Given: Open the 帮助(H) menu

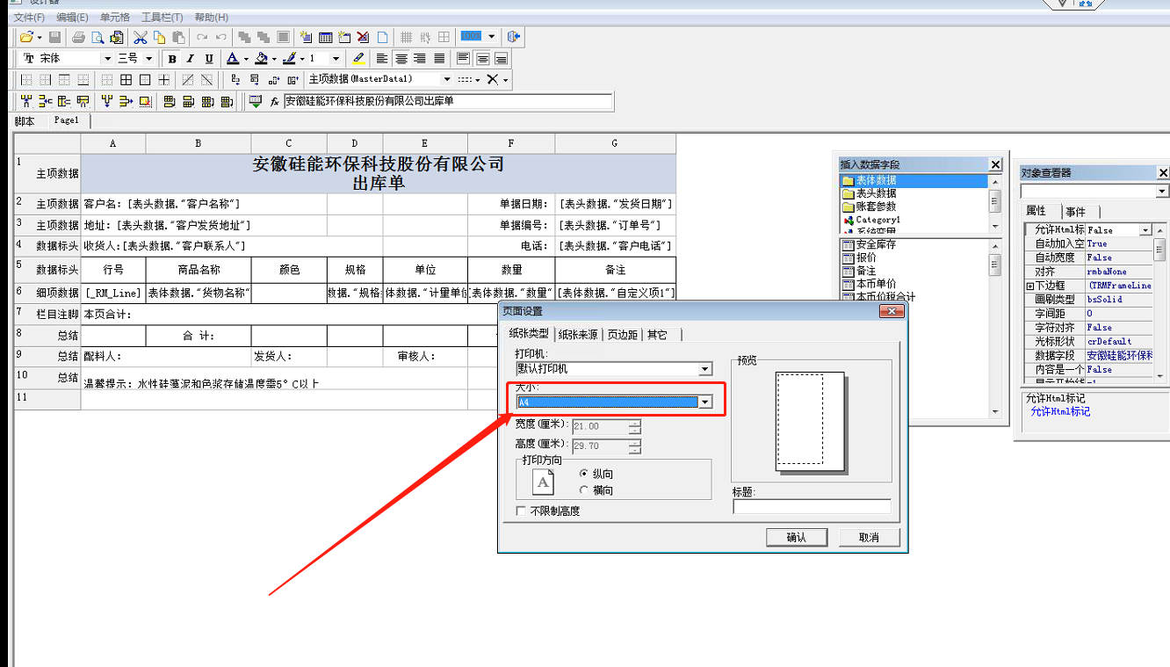Looking at the screenshot, I should click(211, 18).
